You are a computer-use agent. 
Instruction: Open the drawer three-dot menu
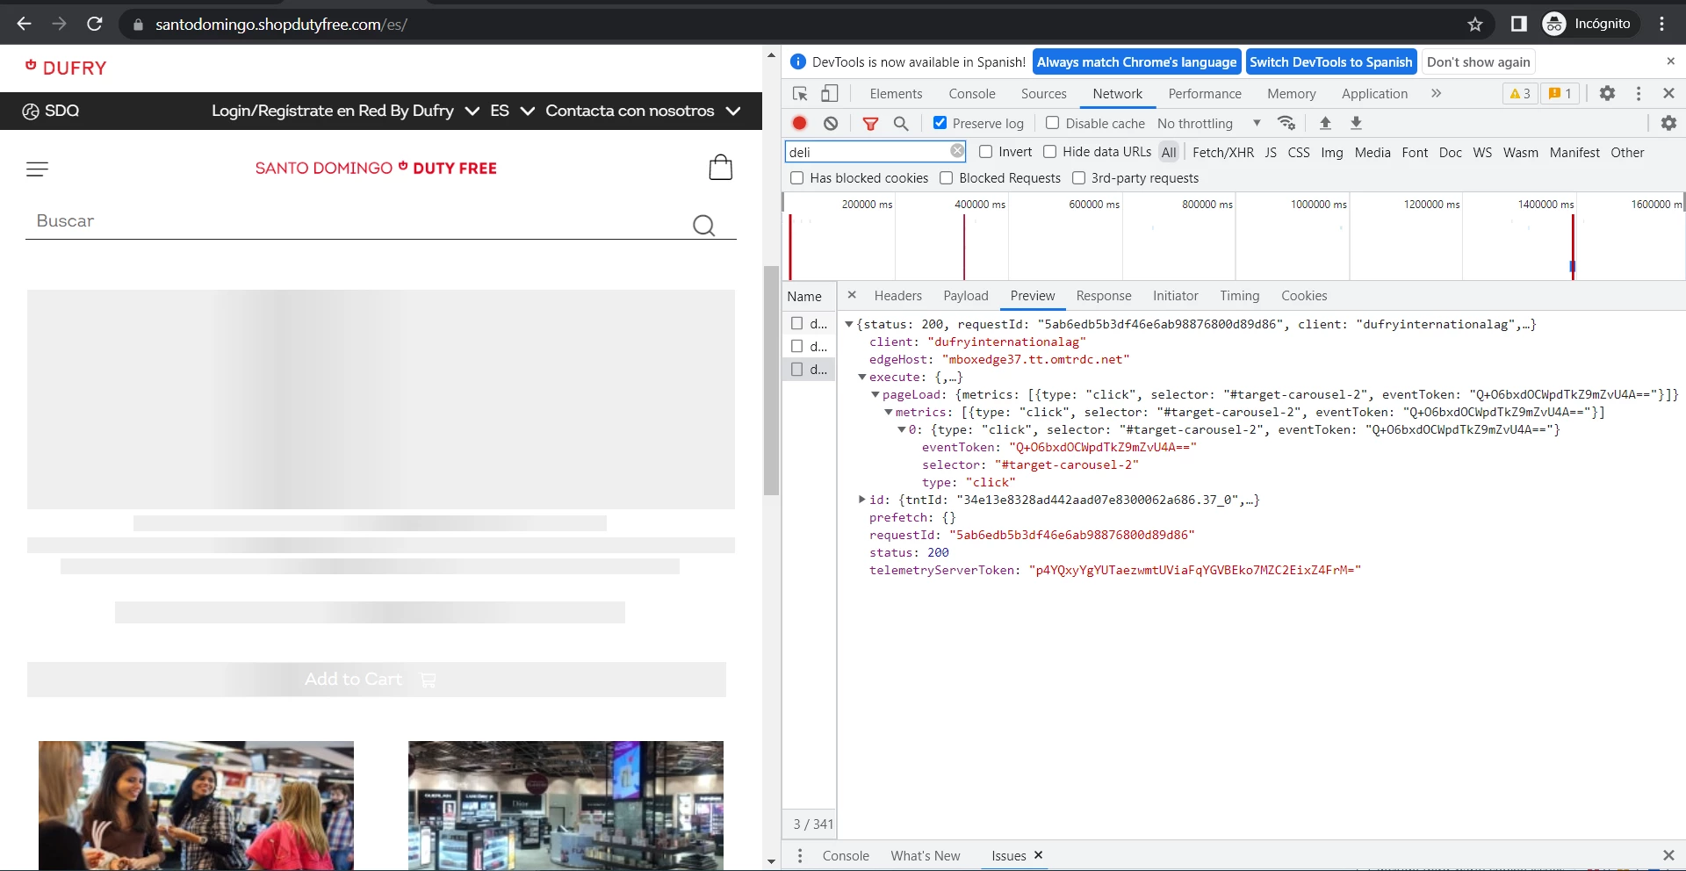point(799,855)
